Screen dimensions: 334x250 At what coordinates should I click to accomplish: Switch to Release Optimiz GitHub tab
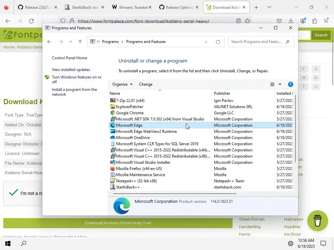coord(178,7)
